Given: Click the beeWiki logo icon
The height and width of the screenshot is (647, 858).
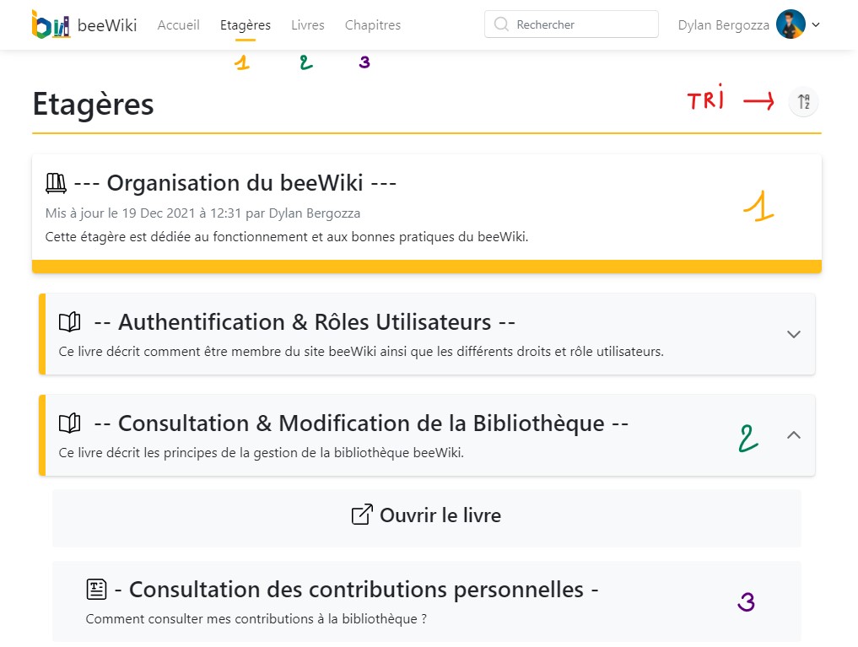Looking at the screenshot, I should [51, 24].
